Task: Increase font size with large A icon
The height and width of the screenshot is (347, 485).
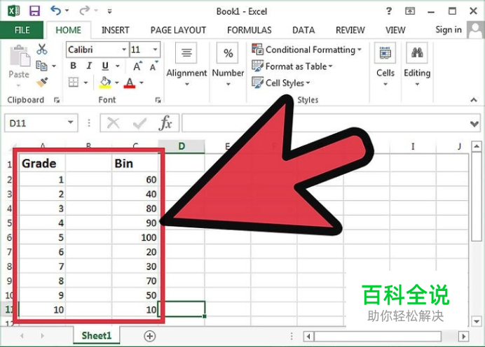Action: 137,66
